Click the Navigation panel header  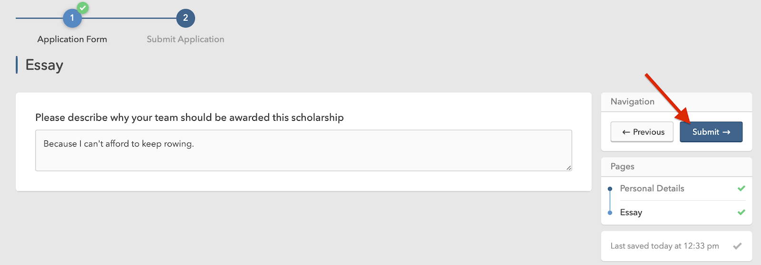[x=676, y=102]
